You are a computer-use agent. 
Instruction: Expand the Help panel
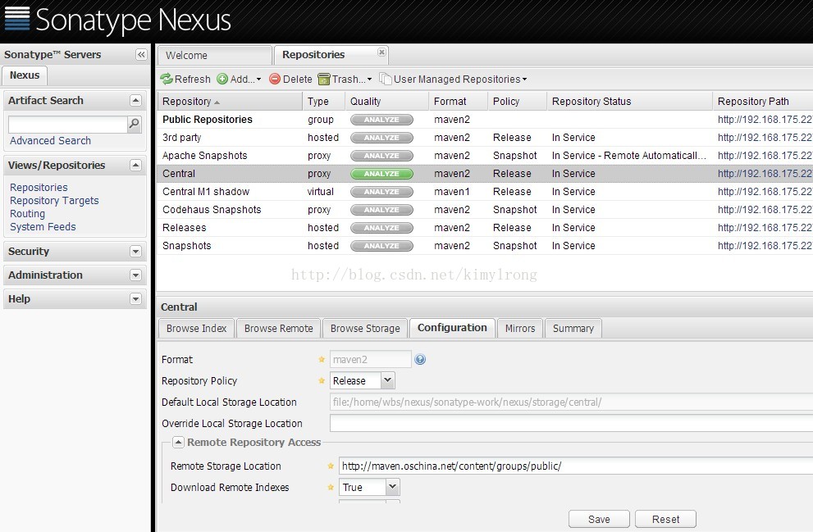coord(135,299)
